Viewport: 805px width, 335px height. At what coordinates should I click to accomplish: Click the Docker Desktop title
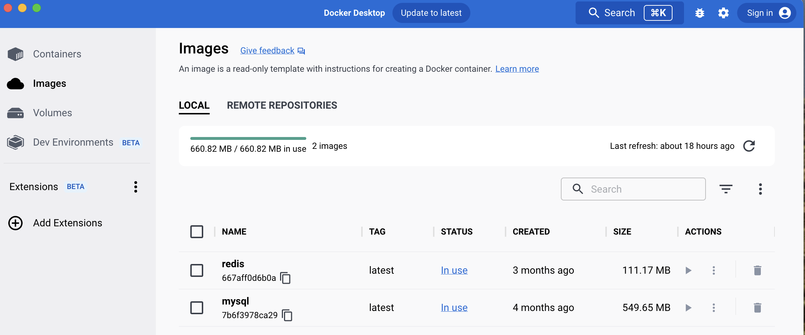354,13
